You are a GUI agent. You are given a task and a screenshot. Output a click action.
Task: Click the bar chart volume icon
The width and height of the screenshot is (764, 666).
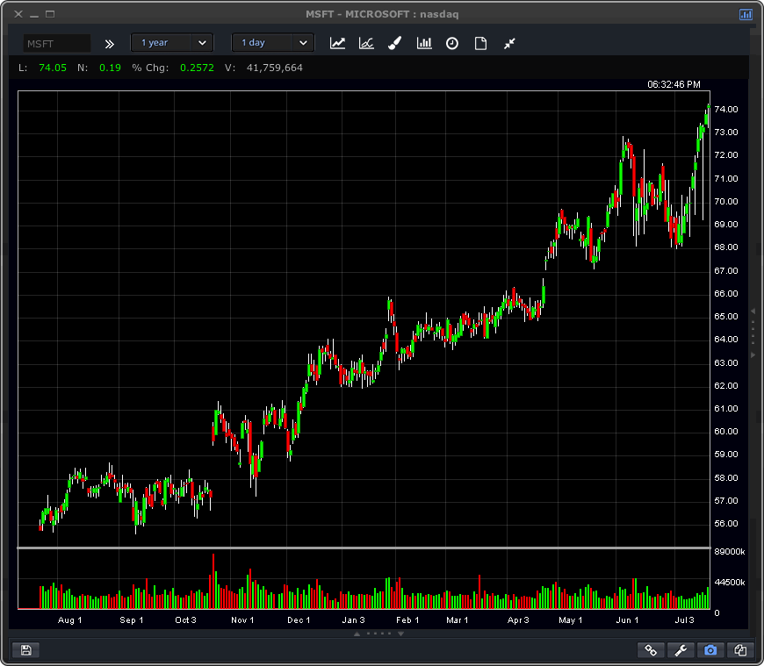pos(424,43)
